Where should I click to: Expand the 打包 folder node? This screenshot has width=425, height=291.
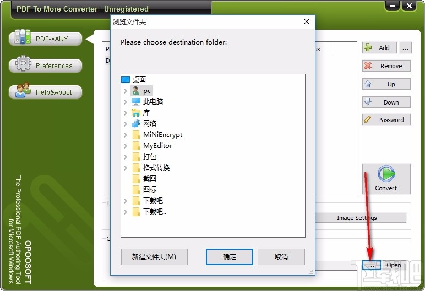tap(125, 157)
